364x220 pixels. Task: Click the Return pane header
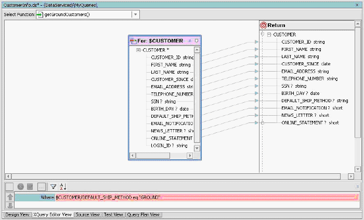[x=307, y=25]
